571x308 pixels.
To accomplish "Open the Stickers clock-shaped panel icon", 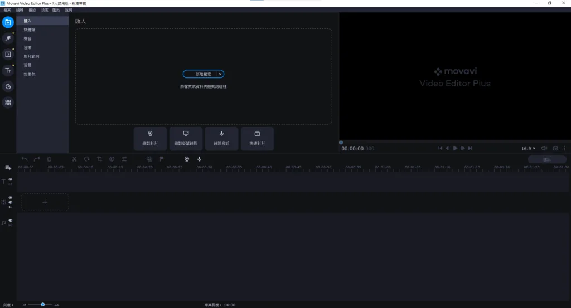I will 8,86.
